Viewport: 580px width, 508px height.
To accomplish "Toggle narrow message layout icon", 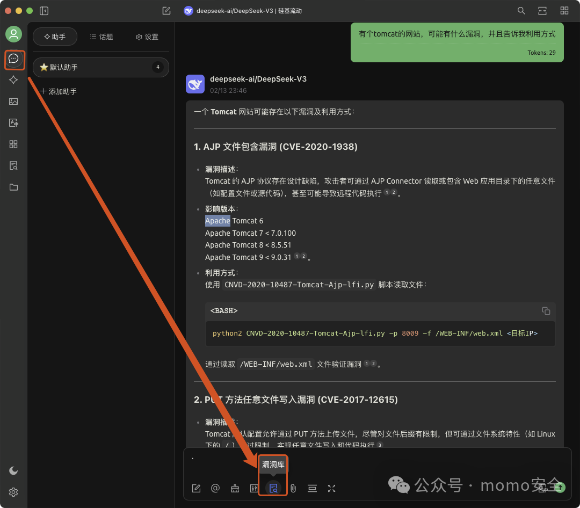I will tap(542, 11).
